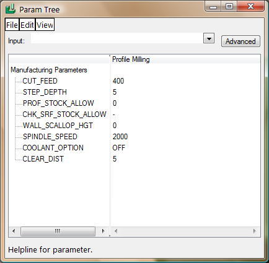Click the CUT_FEED value 400
The width and height of the screenshot is (269, 263).
pos(118,81)
